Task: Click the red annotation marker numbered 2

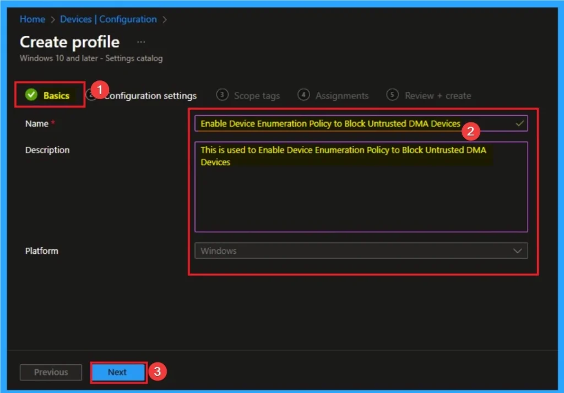Action: pos(470,132)
